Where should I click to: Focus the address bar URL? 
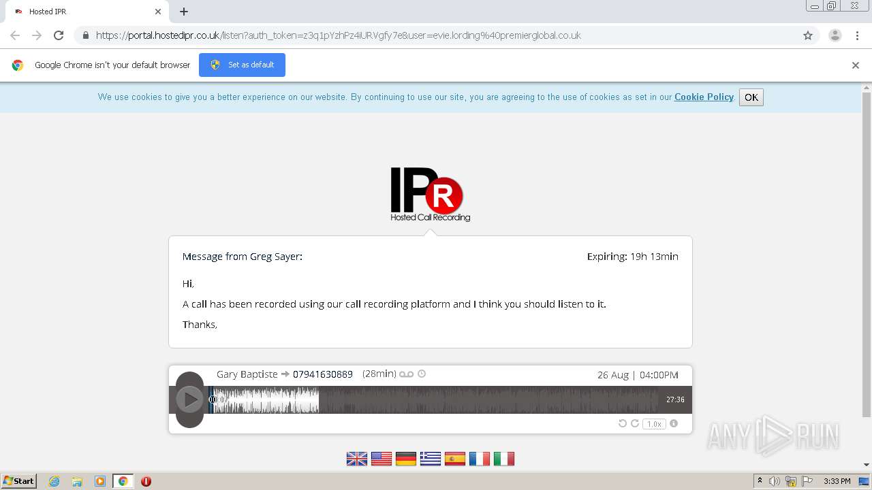click(x=339, y=35)
